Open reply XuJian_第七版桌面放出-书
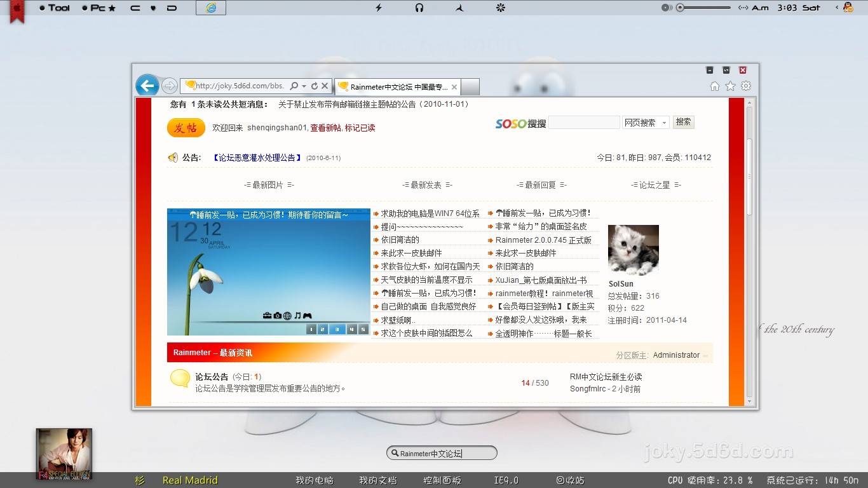The width and height of the screenshot is (868, 488). click(x=541, y=280)
